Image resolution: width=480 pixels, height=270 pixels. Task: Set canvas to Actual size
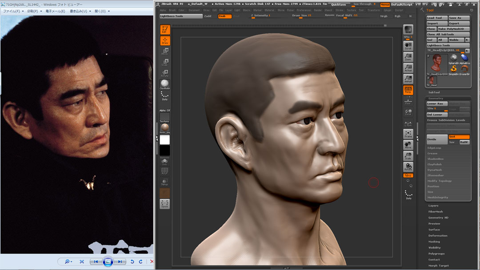pos(408,68)
